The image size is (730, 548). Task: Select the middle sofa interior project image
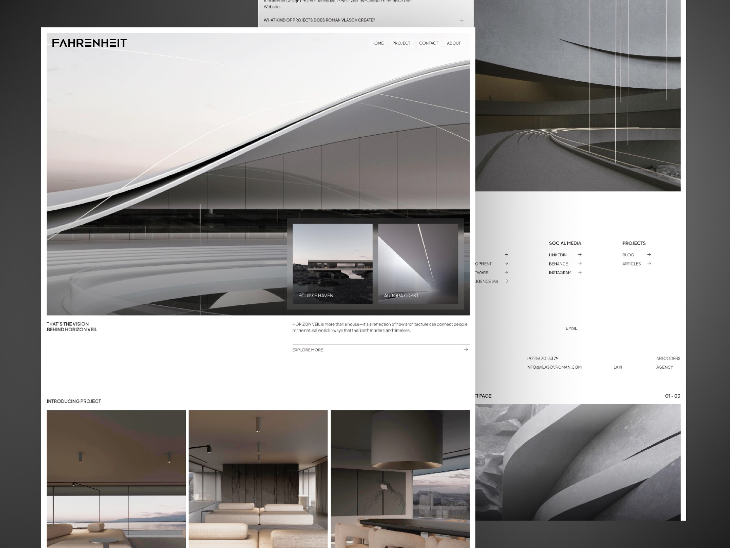[x=258, y=479]
